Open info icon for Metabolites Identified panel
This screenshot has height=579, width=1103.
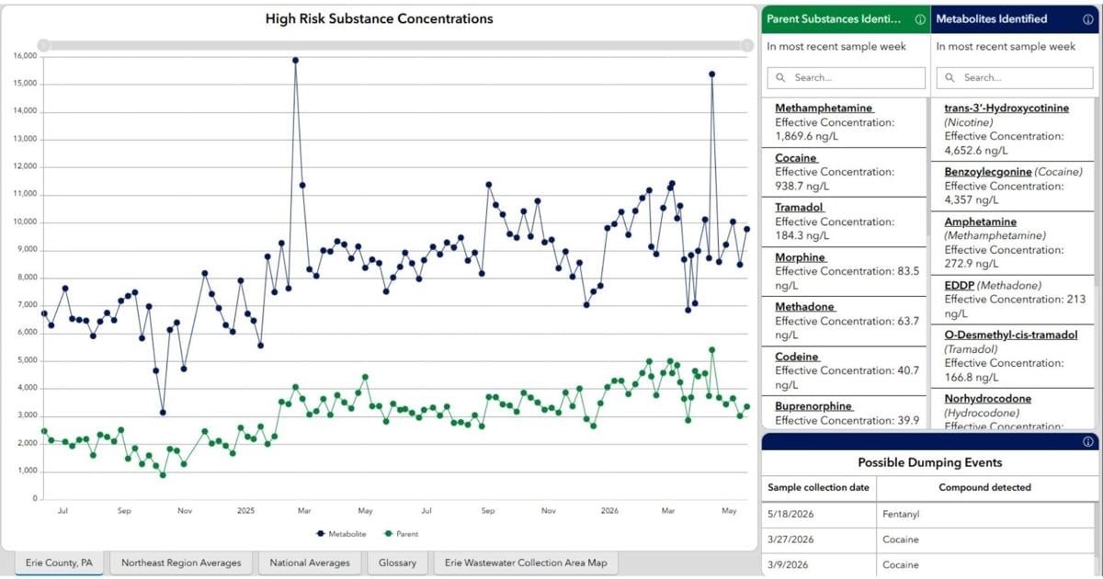(x=1089, y=18)
